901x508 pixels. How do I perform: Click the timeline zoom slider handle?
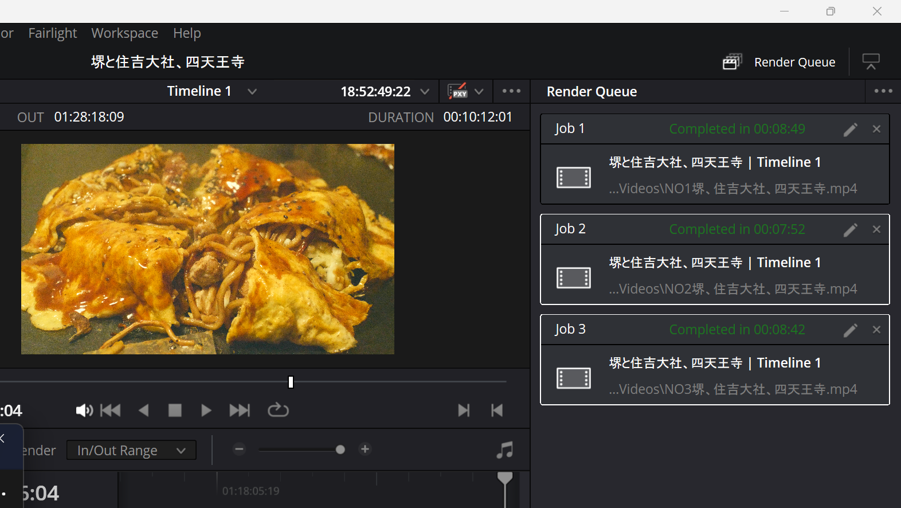point(340,450)
